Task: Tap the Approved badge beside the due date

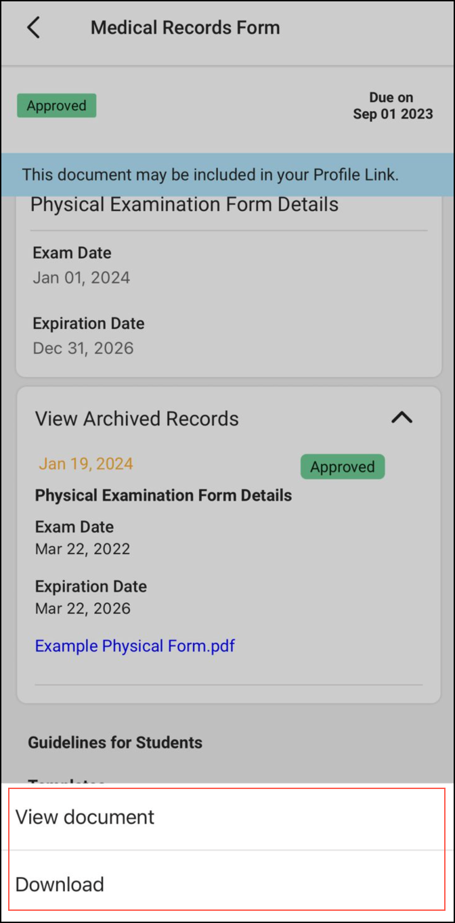Action: pyautogui.click(x=57, y=106)
